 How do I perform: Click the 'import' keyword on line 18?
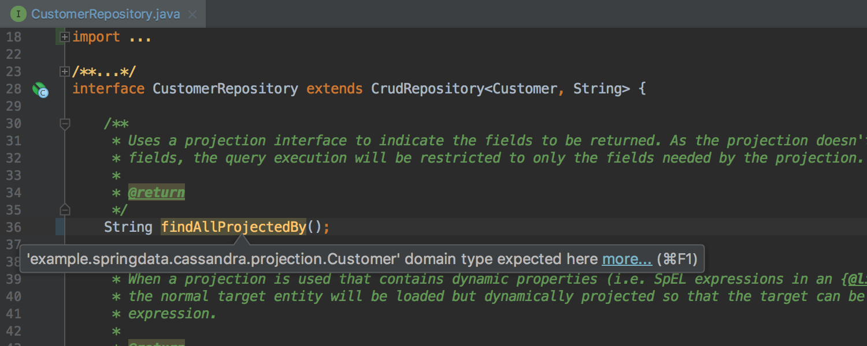coord(96,37)
